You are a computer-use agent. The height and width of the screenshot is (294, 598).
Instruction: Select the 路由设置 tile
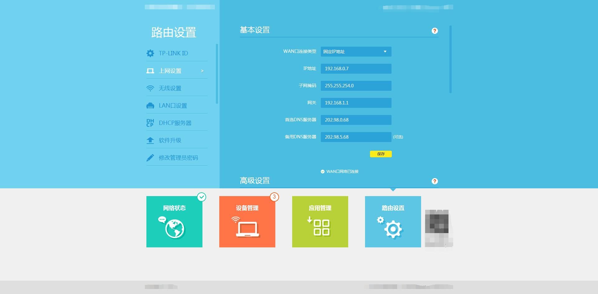click(x=393, y=222)
